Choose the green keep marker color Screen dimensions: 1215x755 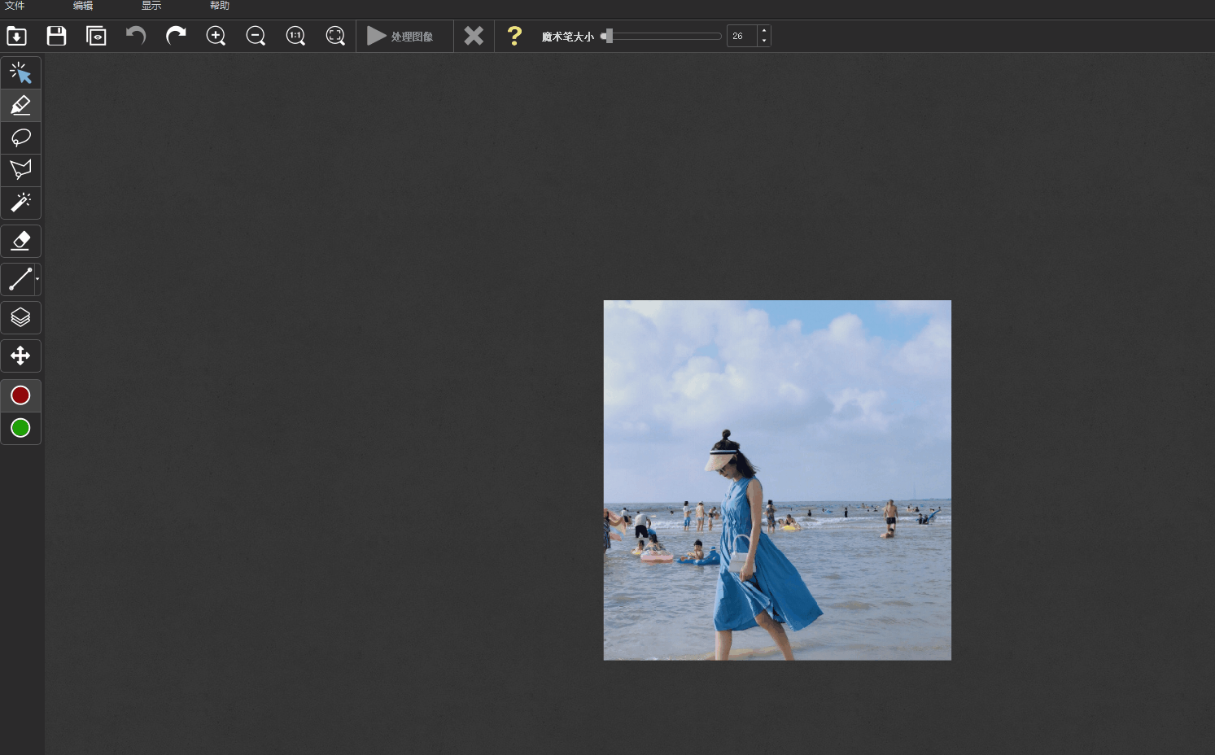pos(20,428)
